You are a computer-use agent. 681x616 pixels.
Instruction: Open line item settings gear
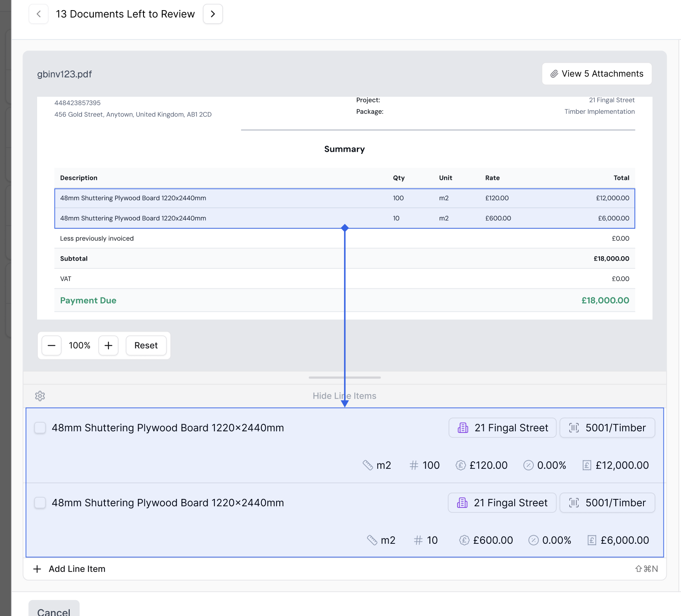coord(40,396)
